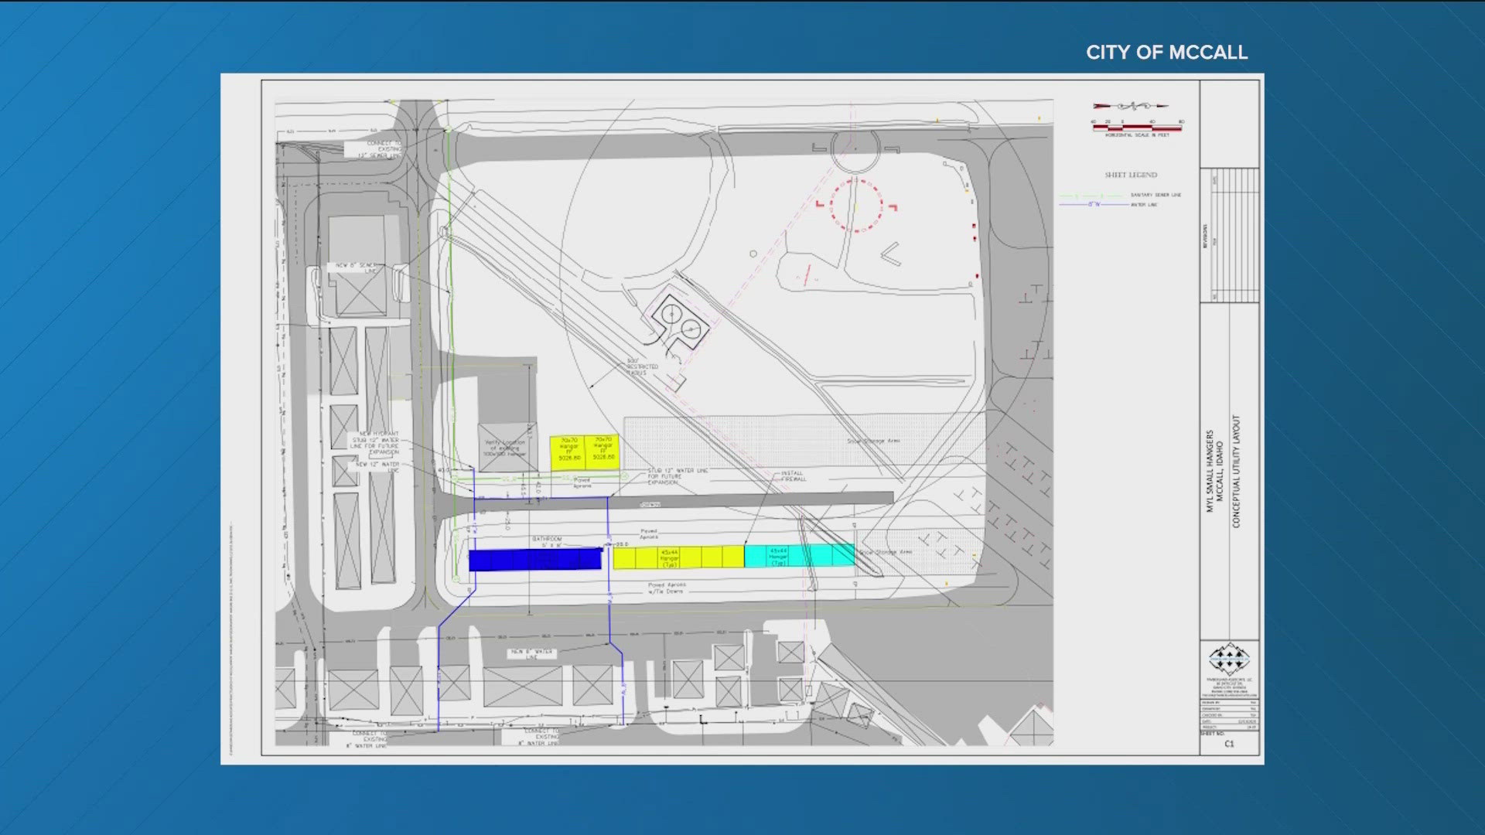Click the green sanitary sewer legend line sample
The image size is (1485, 835).
pos(1093,196)
